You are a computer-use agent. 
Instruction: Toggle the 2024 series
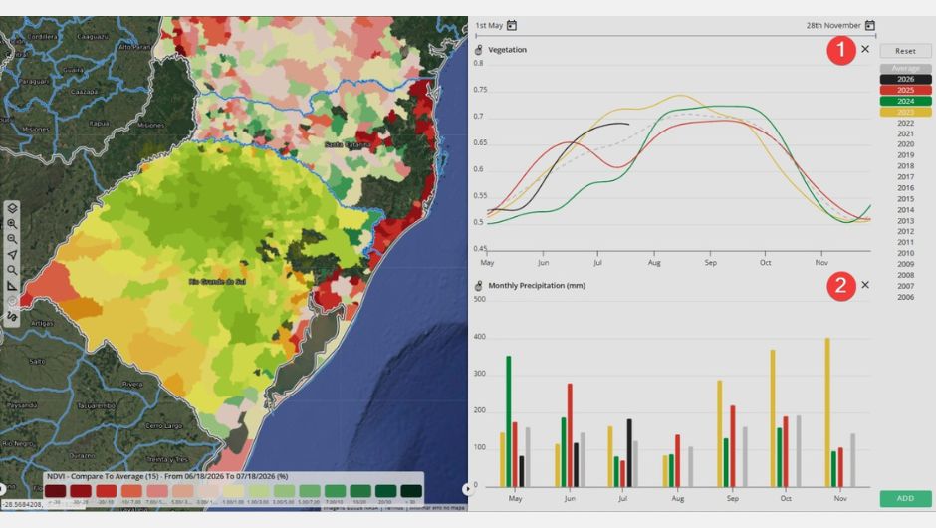(905, 101)
